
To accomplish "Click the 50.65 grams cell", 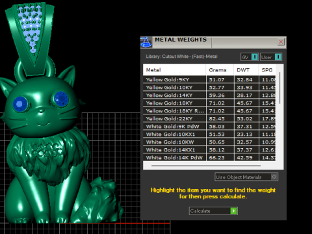I will pyautogui.click(x=220, y=142).
